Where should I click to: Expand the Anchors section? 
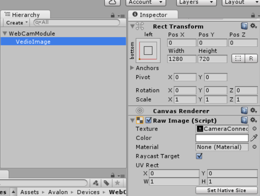coord(132,68)
